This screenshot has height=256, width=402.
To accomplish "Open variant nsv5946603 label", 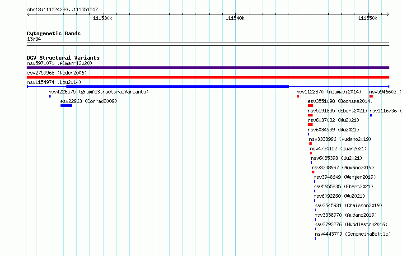I will pyautogui.click(x=385, y=92).
